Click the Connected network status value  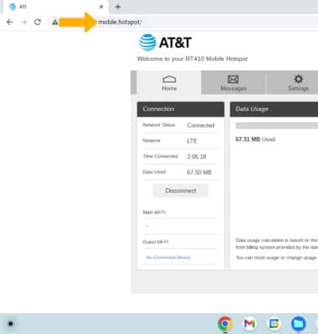coord(201,125)
